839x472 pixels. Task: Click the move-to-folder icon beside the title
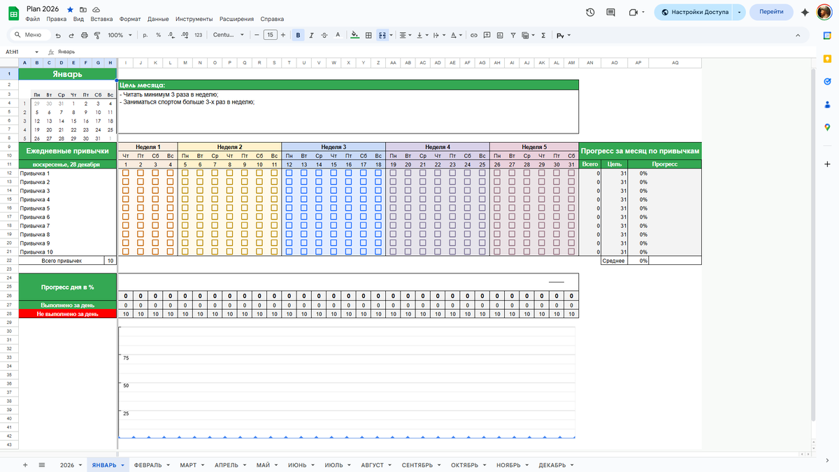click(x=83, y=10)
